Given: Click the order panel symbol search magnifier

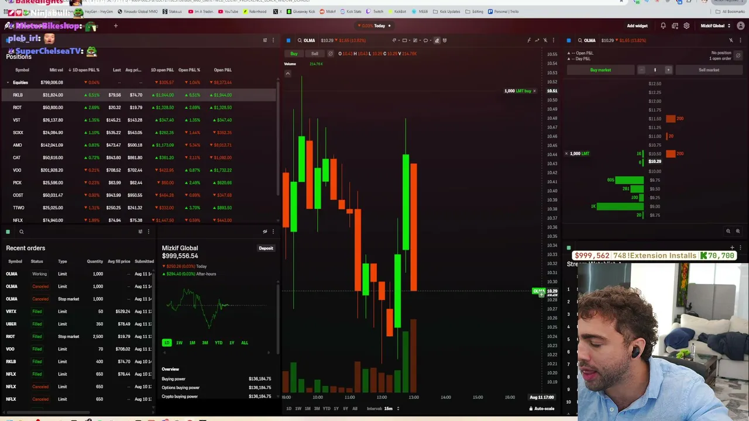Looking at the screenshot, I should [x=580, y=40].
